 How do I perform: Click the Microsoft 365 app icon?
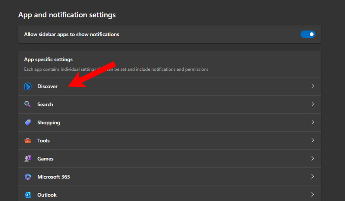[28, 177]
